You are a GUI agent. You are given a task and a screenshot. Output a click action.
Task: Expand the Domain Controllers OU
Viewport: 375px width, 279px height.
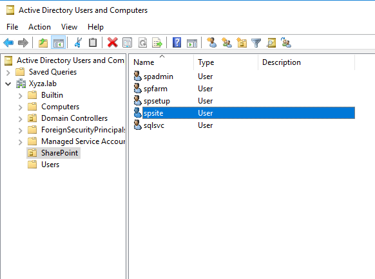click(x=21, y=119)
